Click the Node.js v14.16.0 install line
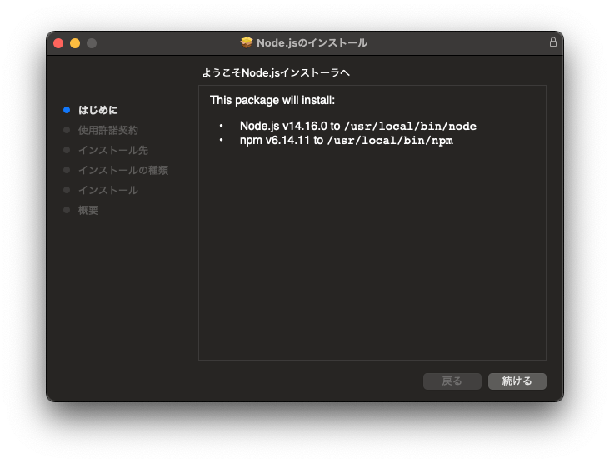Image resolution: width=610 pixels, height=463 pixels. 357,126
